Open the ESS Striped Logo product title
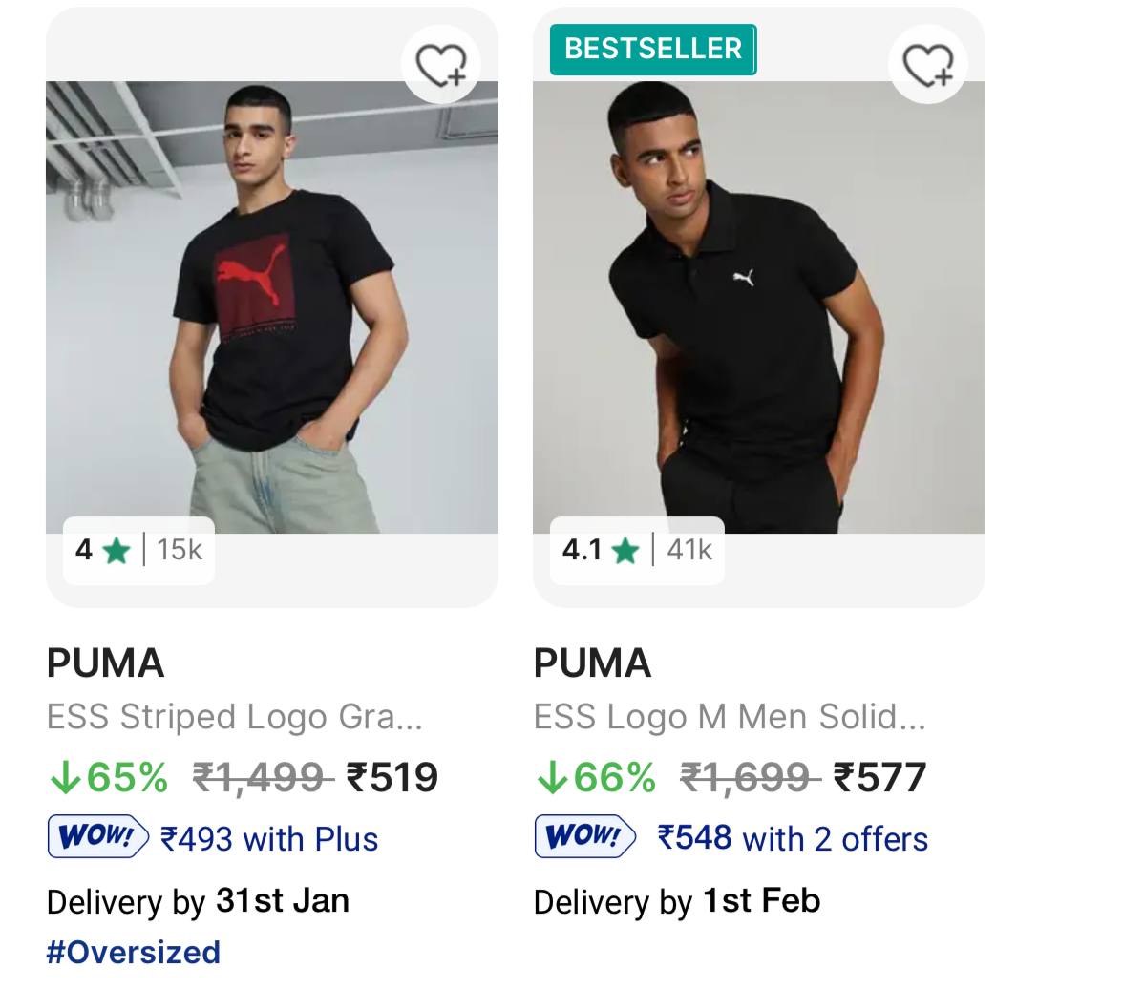This screenshot has width=1144, height=989. (x=234, y=717)
